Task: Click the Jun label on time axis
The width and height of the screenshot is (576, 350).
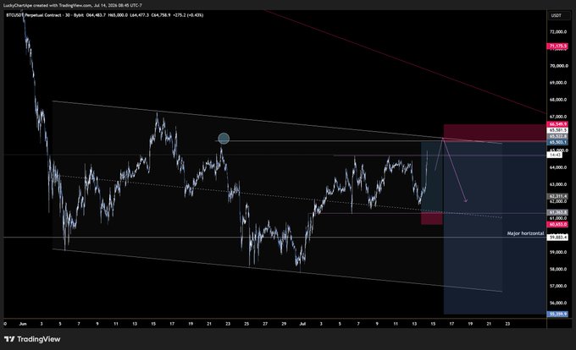Action: 23,324
